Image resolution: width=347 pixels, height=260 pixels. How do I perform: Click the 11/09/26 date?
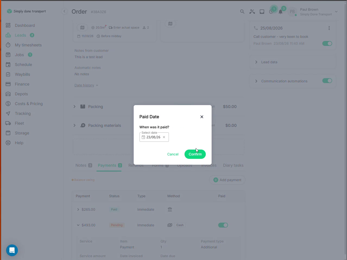coord(87,36)
